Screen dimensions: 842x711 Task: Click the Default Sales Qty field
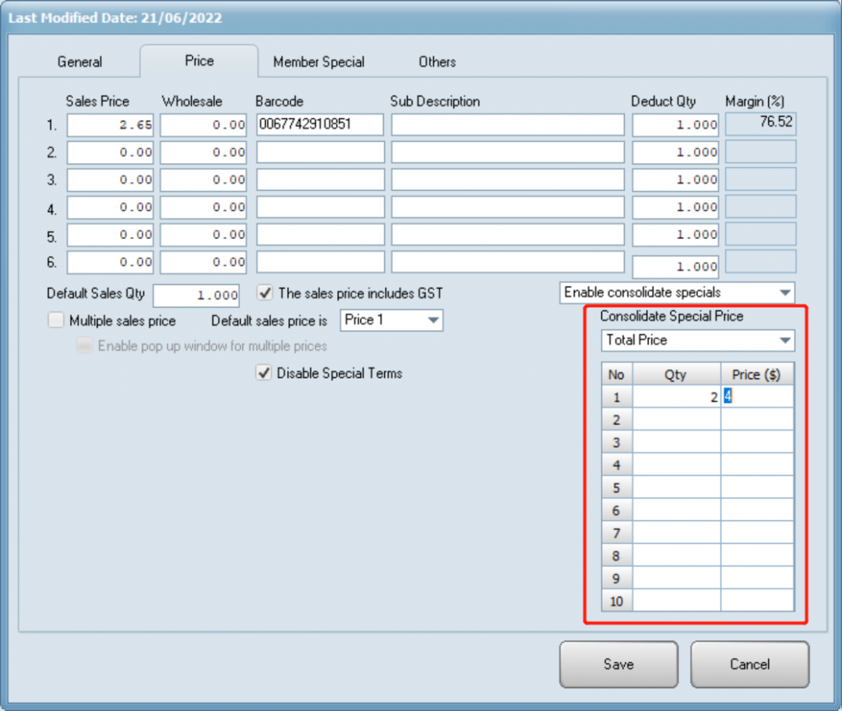(x=197, y=295)
